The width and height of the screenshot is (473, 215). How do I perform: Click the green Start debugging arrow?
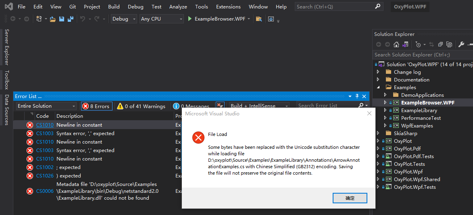190,19
